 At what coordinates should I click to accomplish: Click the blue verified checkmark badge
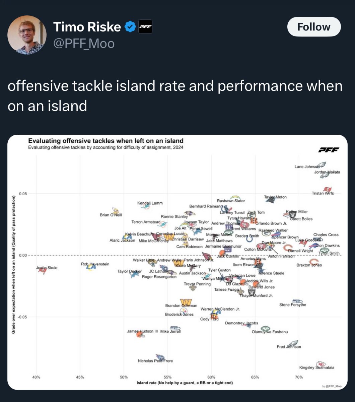(130, 27)
